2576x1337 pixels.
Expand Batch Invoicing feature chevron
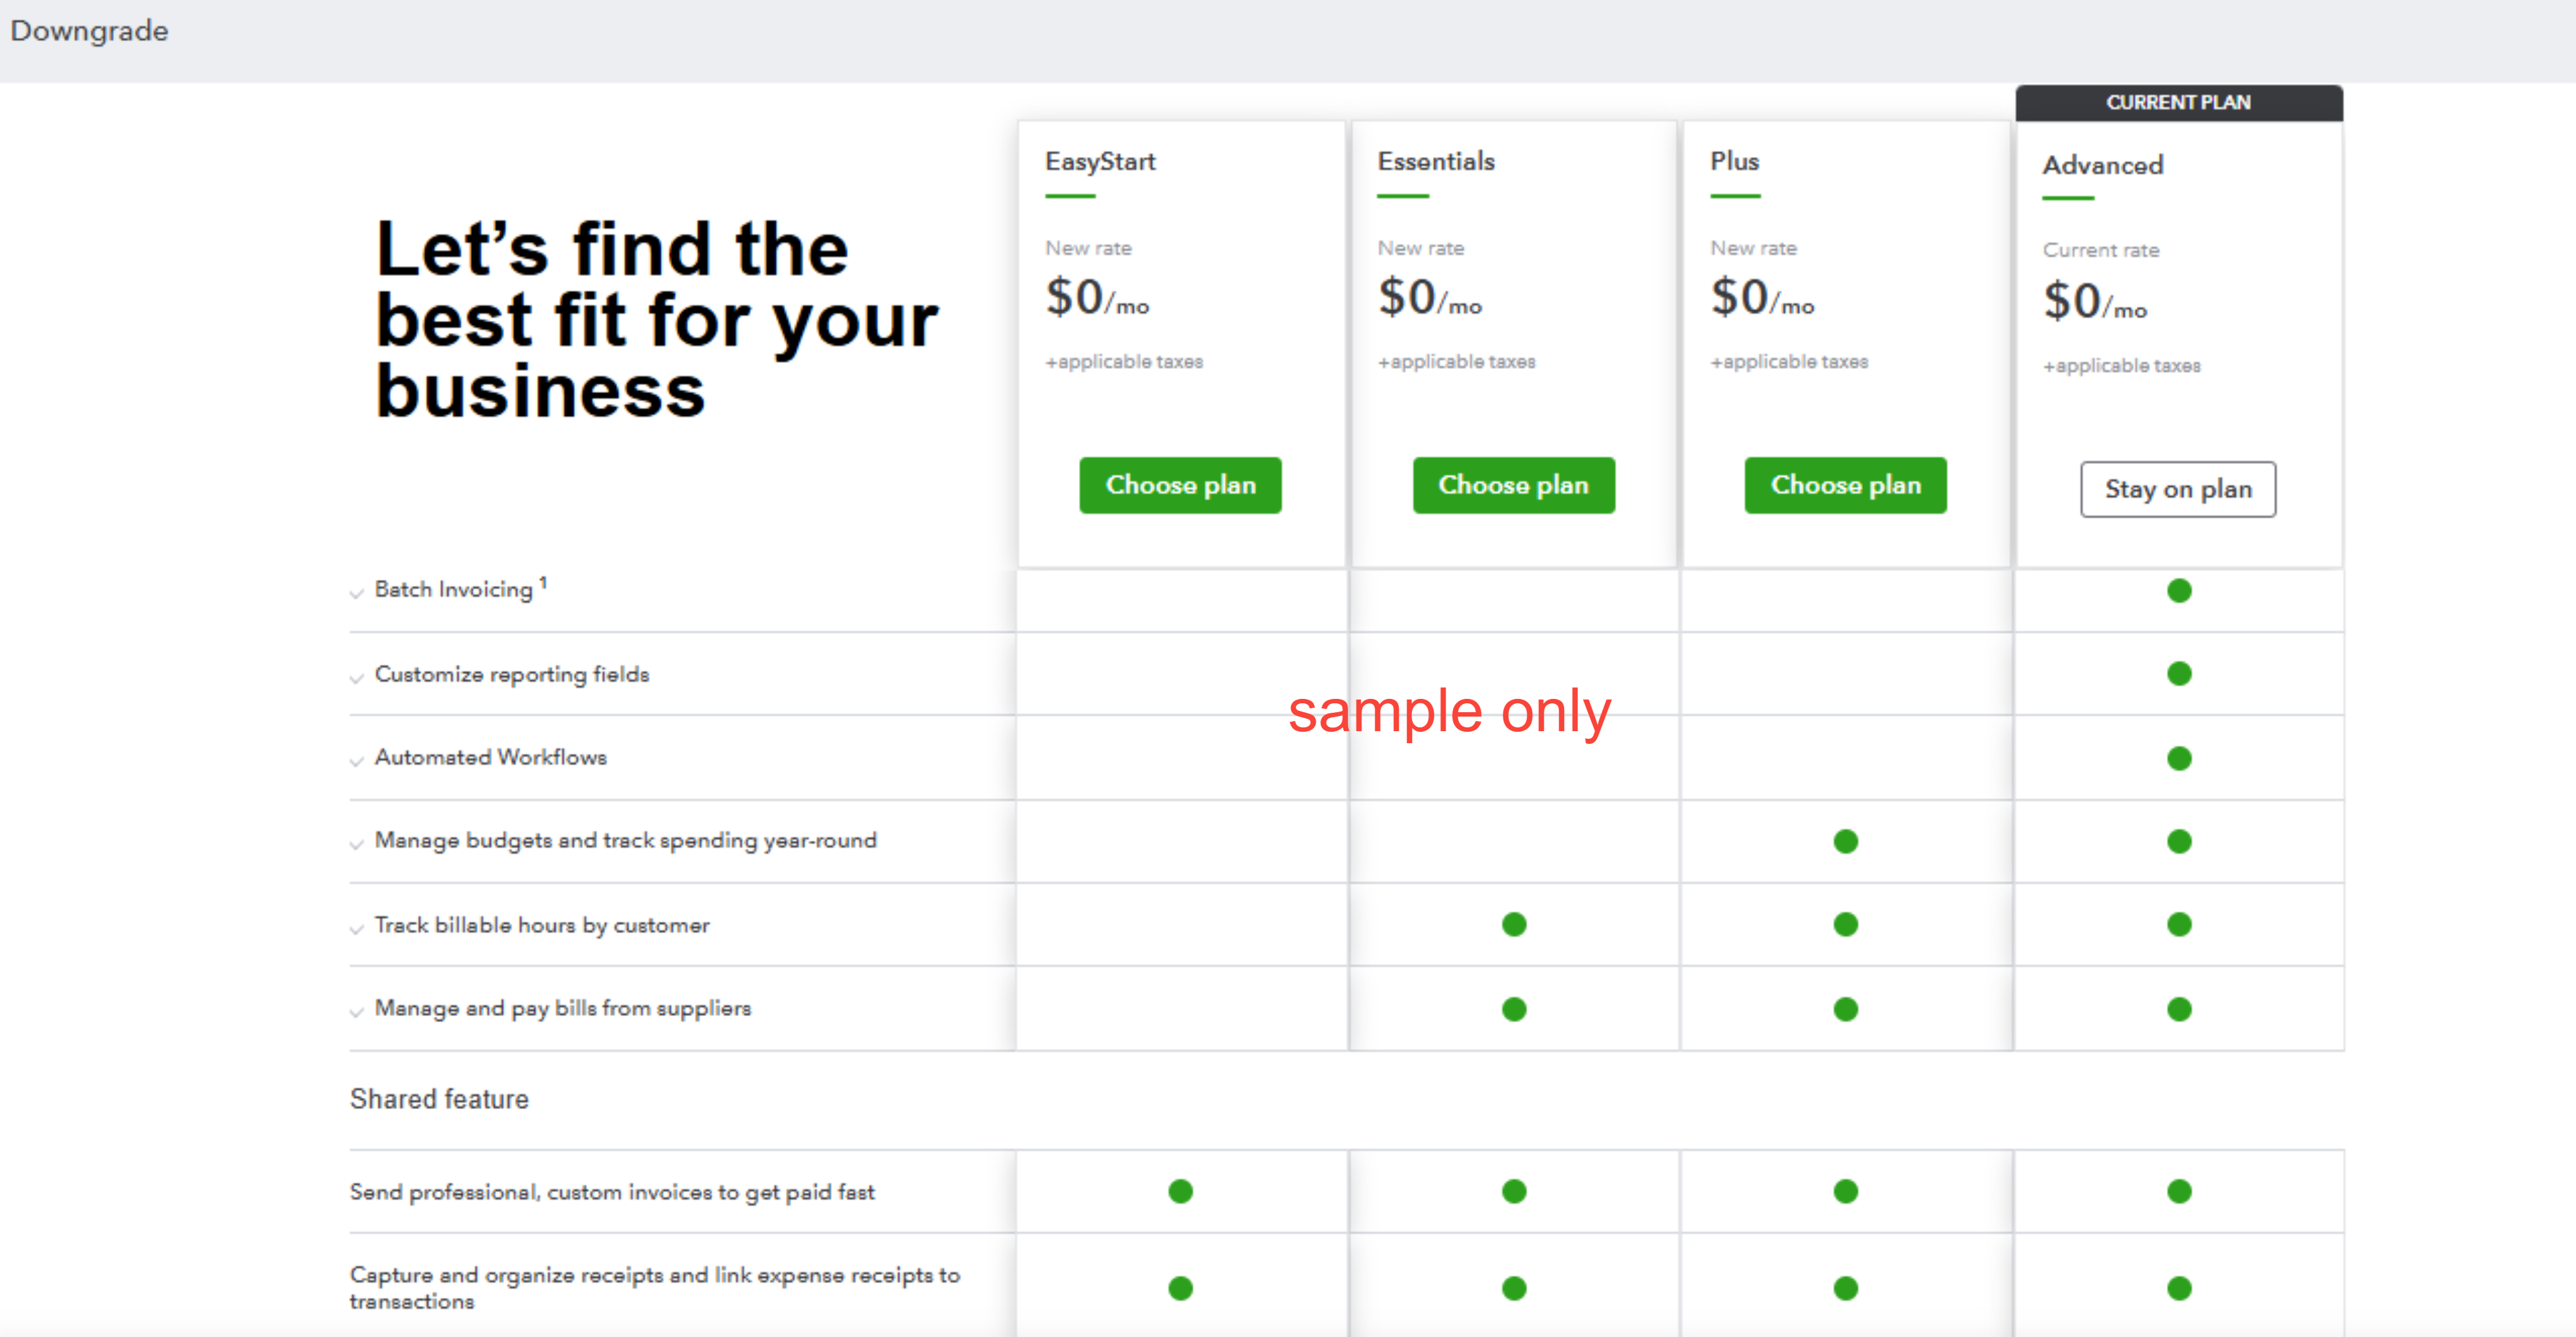pyautogui.click(x=356, y=594)
